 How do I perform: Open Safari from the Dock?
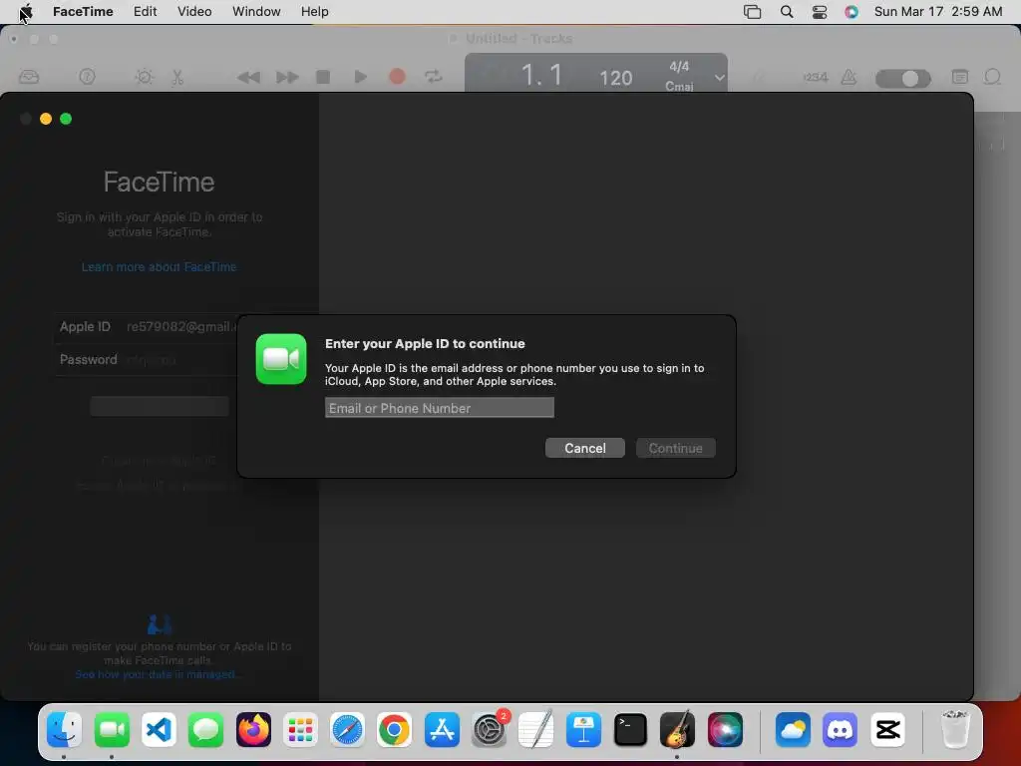pyautogui.click(x=347, y=729)
